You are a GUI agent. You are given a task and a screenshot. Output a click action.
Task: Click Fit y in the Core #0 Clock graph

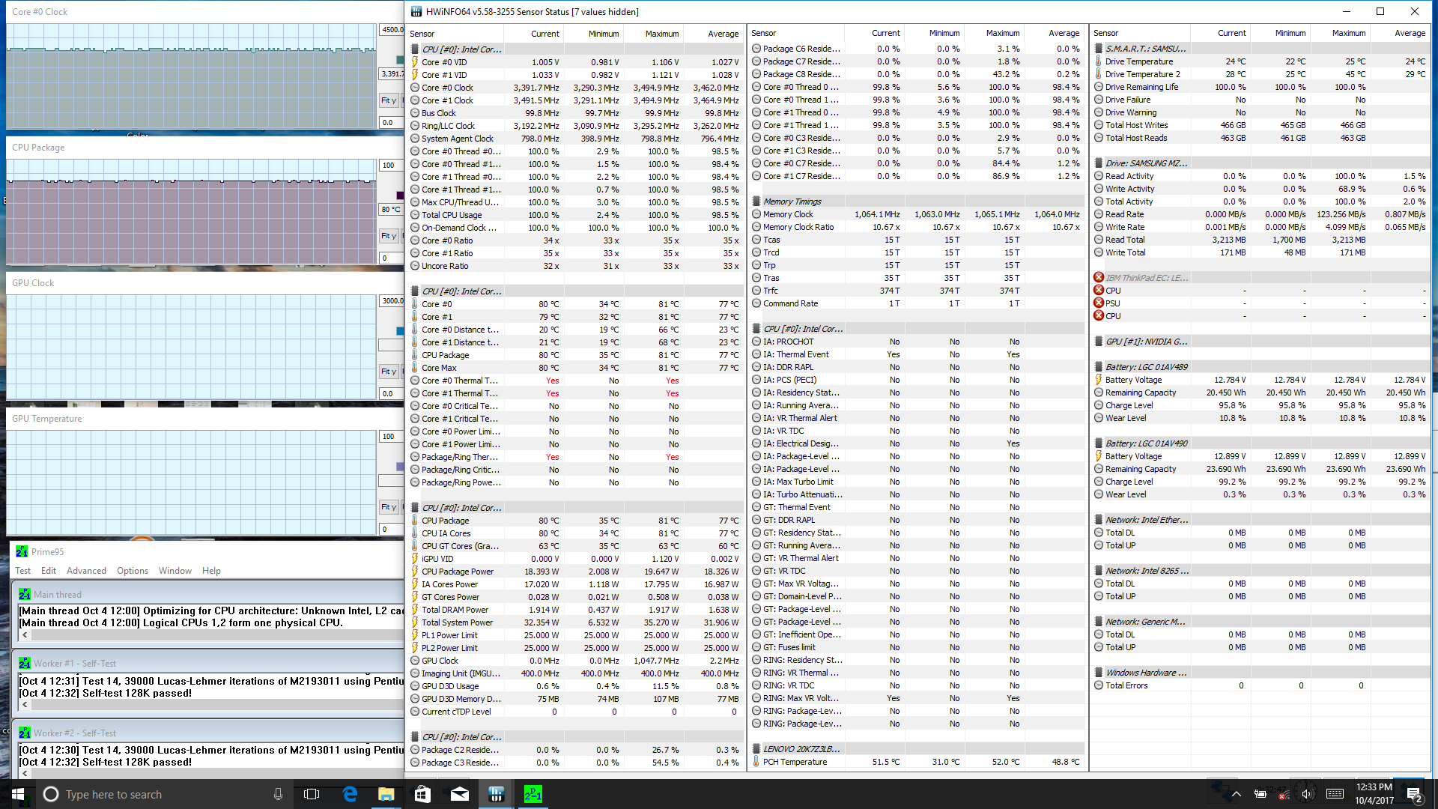(x=389, y=100)
